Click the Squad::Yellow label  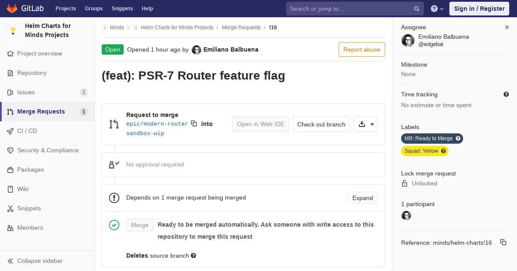pyautogui.click(x=421, y=151)
